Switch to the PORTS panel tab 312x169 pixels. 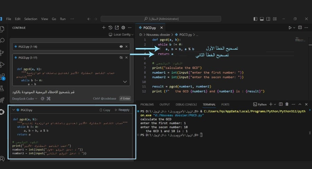click(225, 104)
